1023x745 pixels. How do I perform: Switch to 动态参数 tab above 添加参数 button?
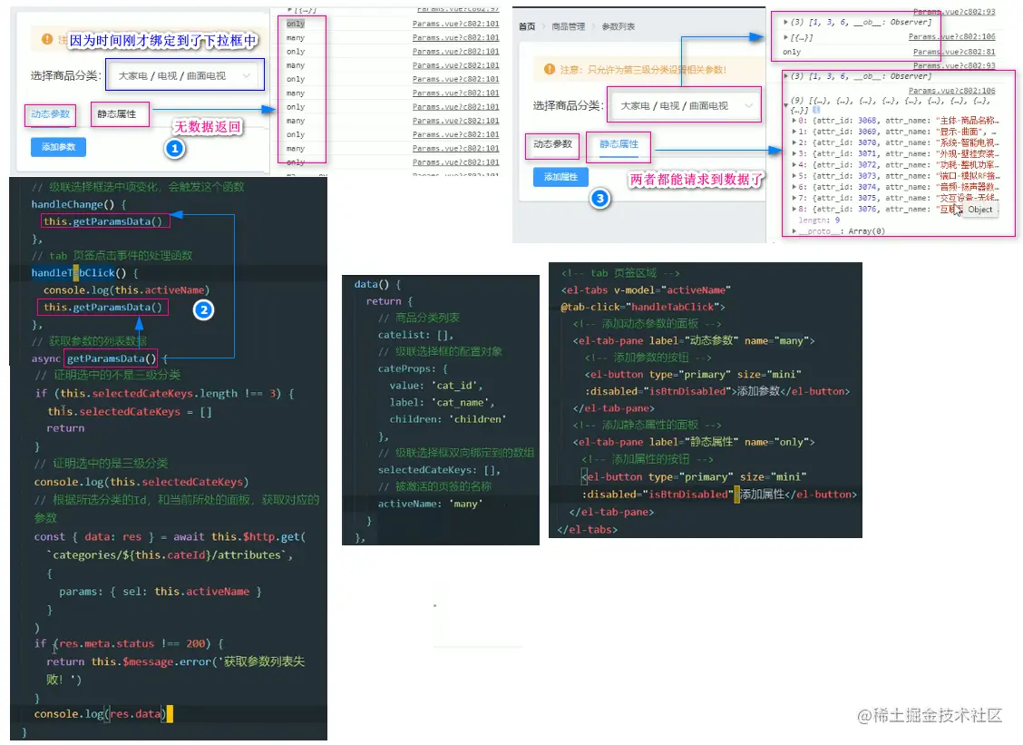50,114
